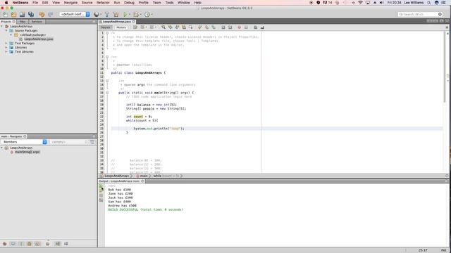Click while in the editor breadcrumb

[157, 176]
